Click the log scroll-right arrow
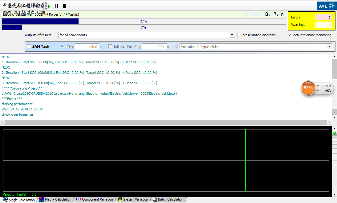Screen dimensions: 337x203 330,122
